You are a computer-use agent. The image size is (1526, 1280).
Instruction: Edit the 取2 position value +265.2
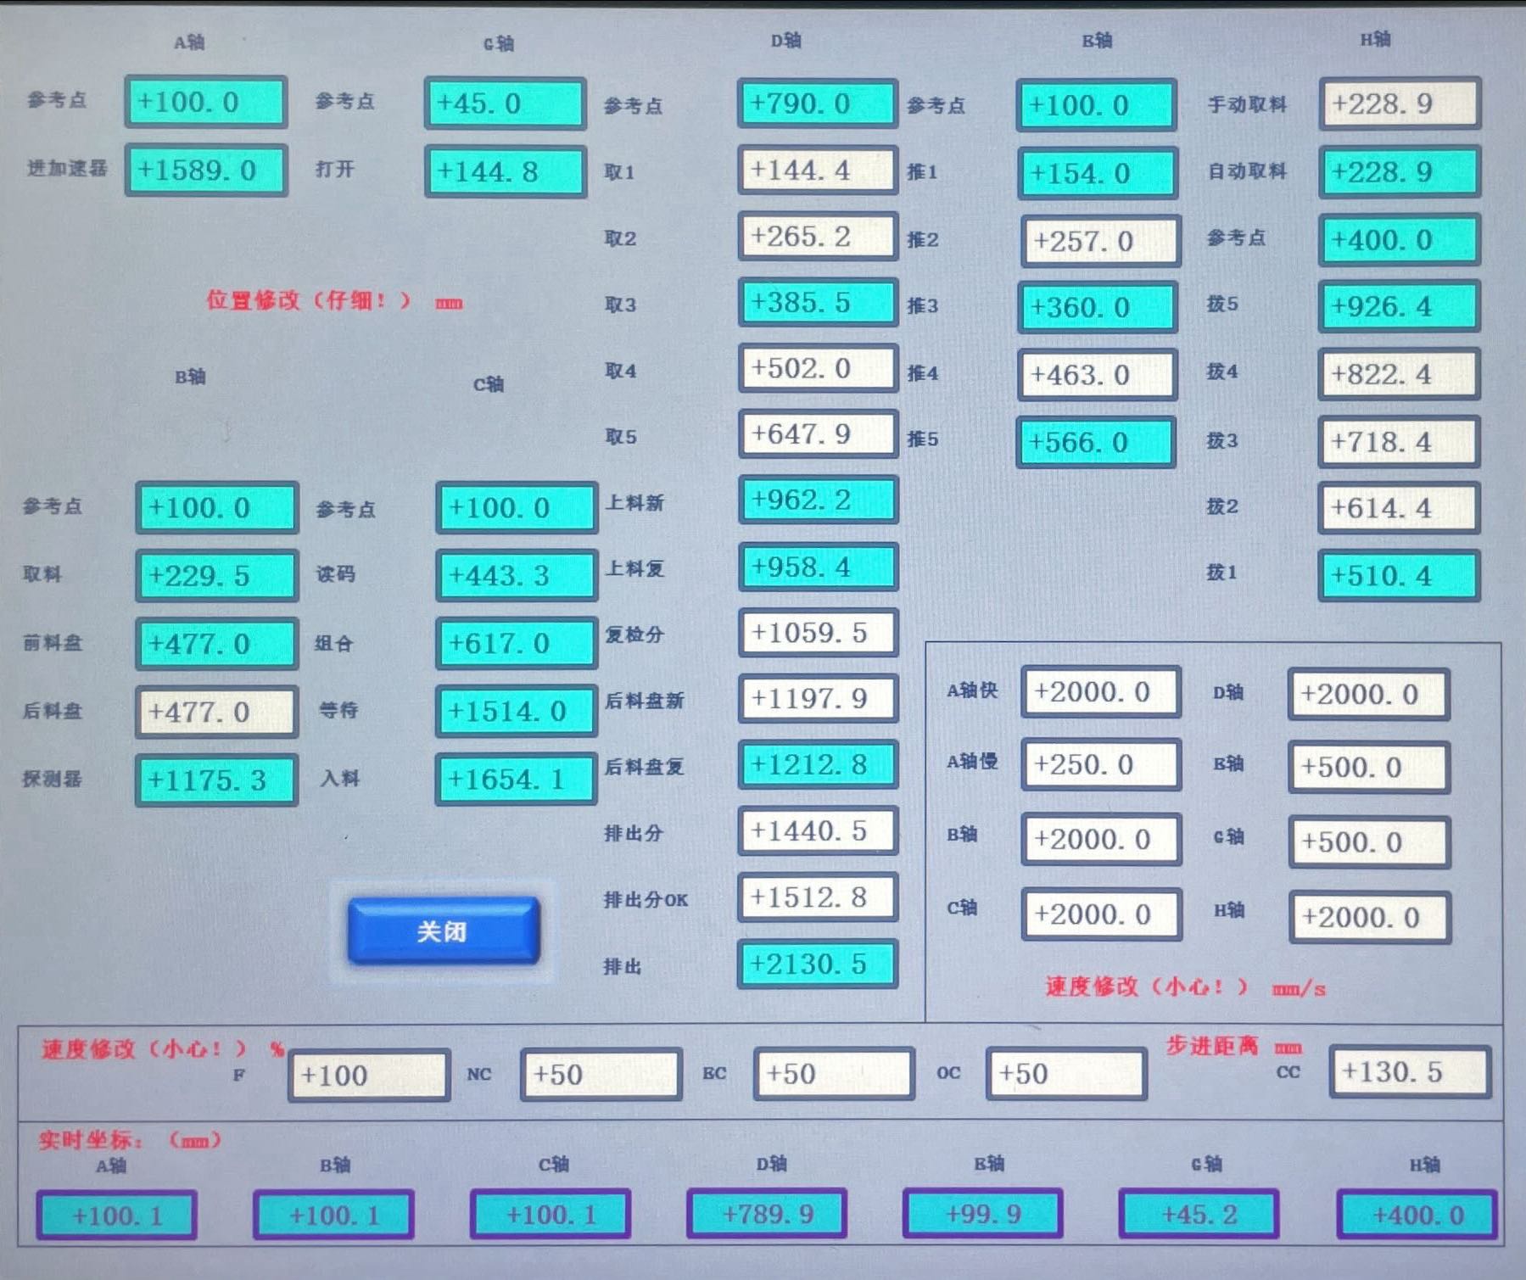coord(817,237)
